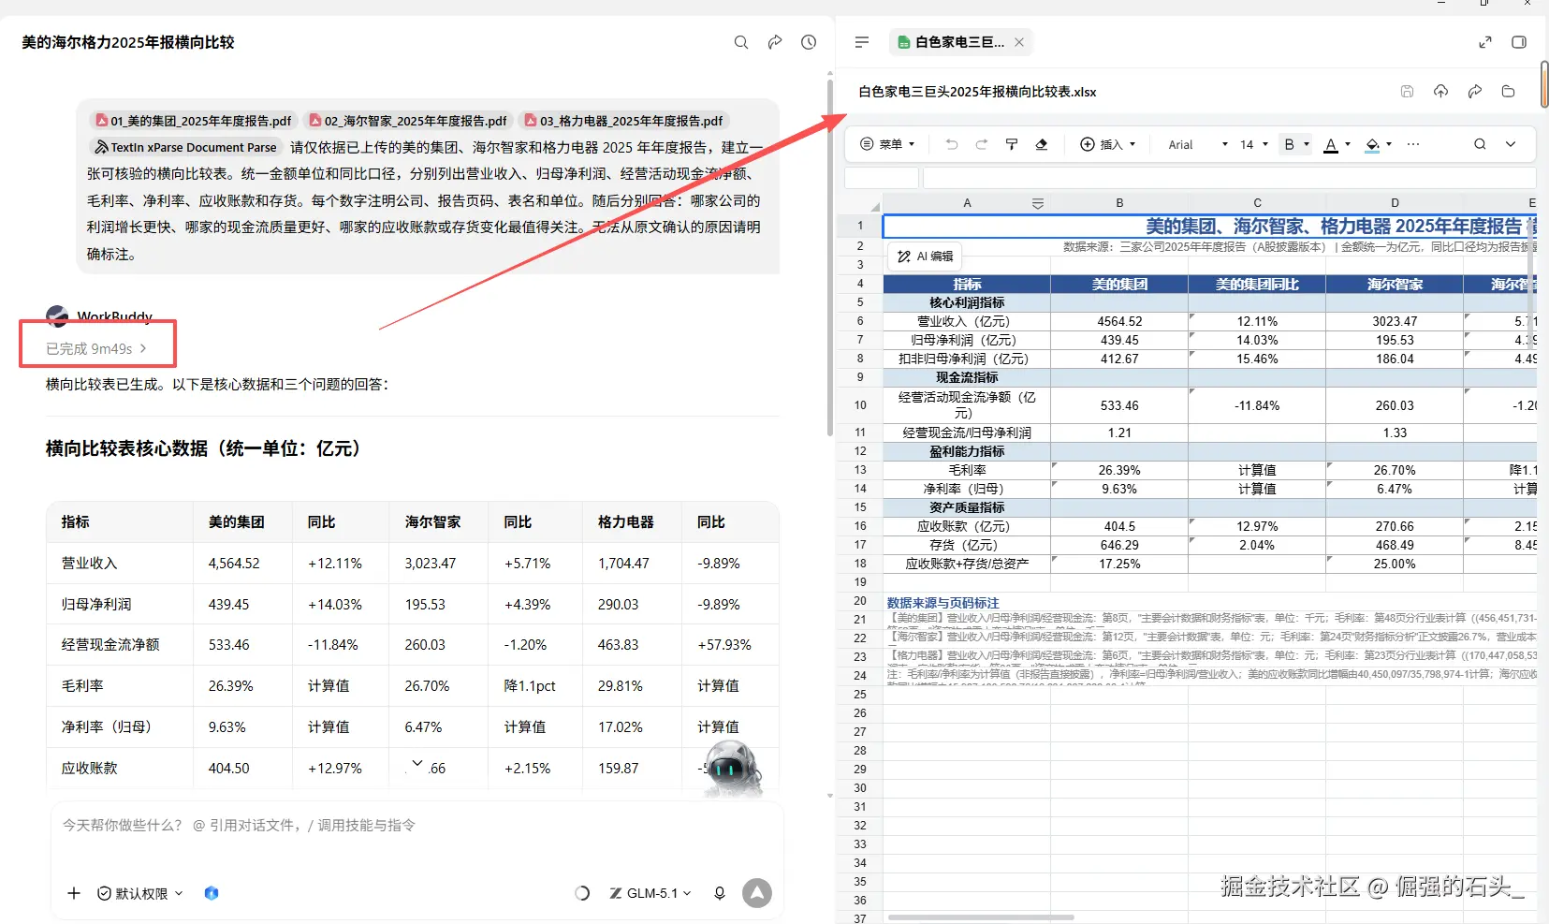
Task: Select the 扣非归母净利润 (亿元) row label cell
Action: coord(967,359)
